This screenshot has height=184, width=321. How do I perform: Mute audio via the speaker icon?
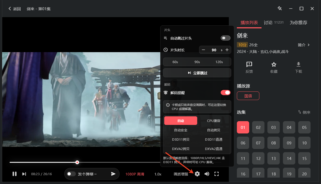point(207,174)
